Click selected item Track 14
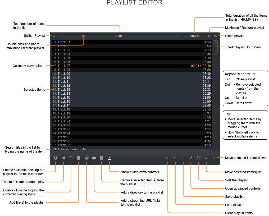 [131, 93]
